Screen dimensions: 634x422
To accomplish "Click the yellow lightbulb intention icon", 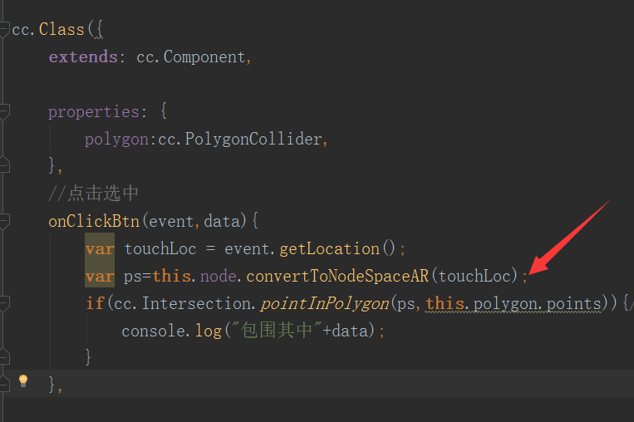I will (23, 380).
